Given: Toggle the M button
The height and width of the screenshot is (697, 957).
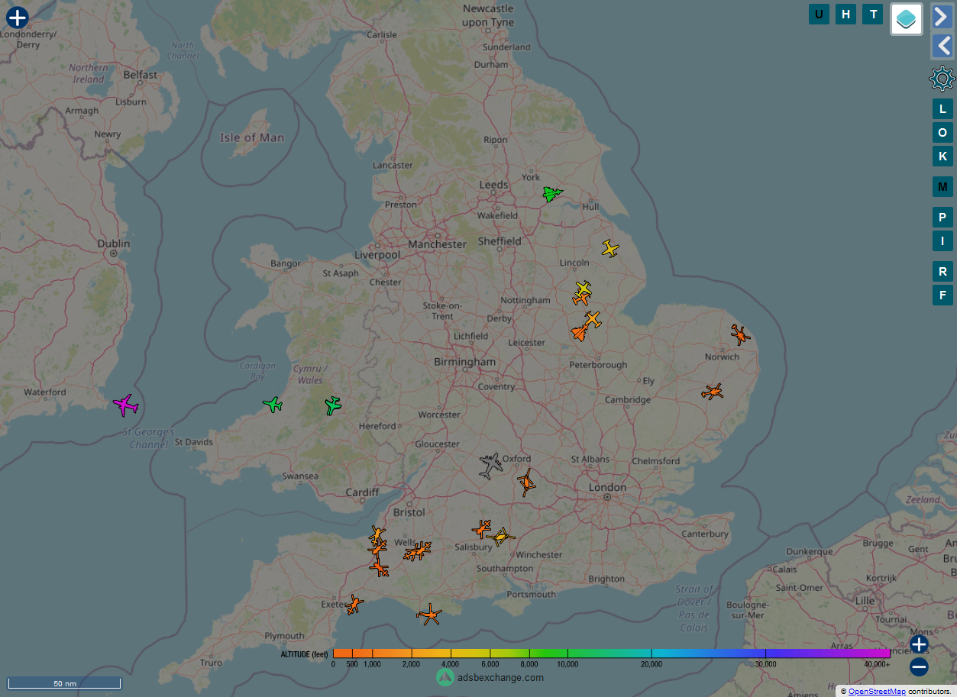Looking at the screenshot, I should click(x=942, y=186).
